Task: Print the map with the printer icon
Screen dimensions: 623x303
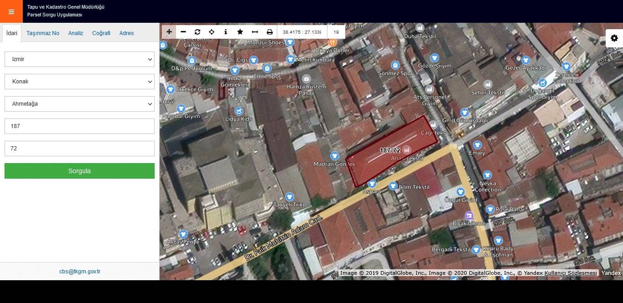Action: point(270,32)
